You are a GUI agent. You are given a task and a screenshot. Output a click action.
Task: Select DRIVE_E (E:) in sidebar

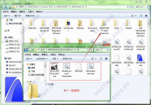13,48
